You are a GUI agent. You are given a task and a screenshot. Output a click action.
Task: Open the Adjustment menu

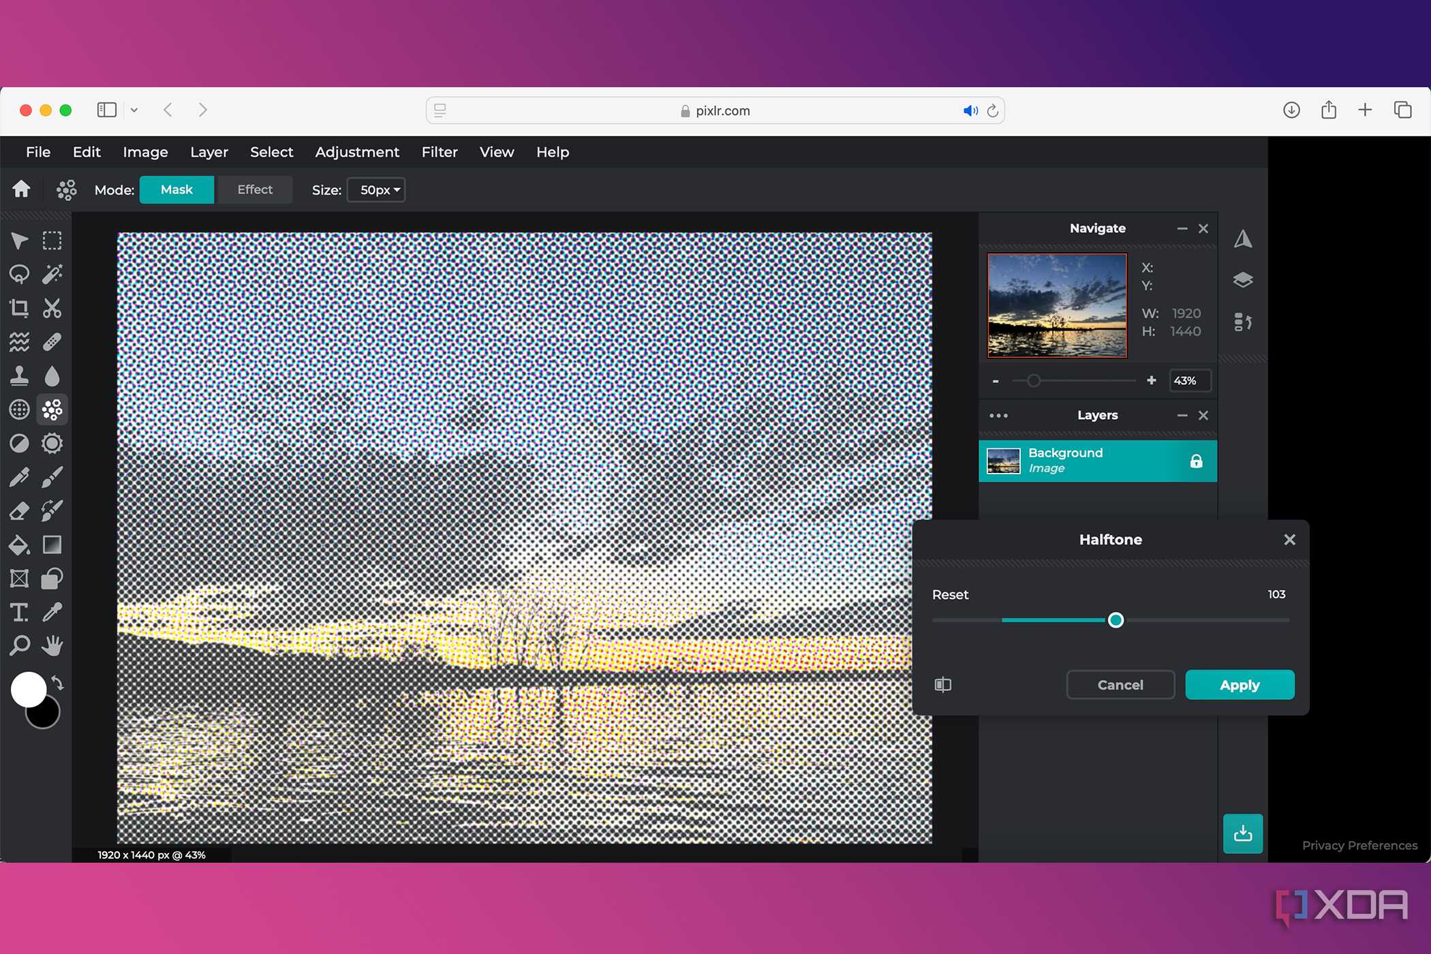tap(357, 153)
